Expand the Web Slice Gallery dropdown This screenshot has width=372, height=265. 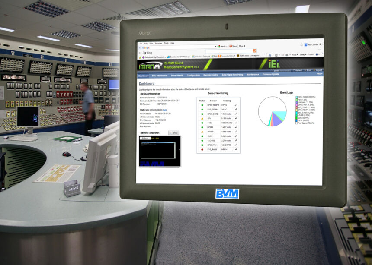tap(209, 56)
